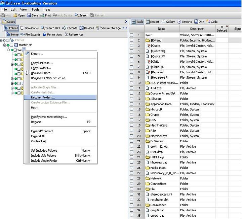Screen dimensions: 242x219
Task: Click the Save disk icon
Action: point(29,15)
